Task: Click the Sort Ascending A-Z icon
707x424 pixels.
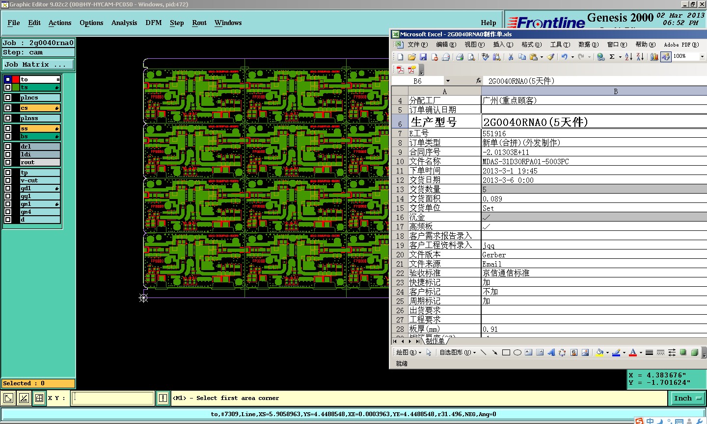Action: pyautogui.click(x=628, y=57)
